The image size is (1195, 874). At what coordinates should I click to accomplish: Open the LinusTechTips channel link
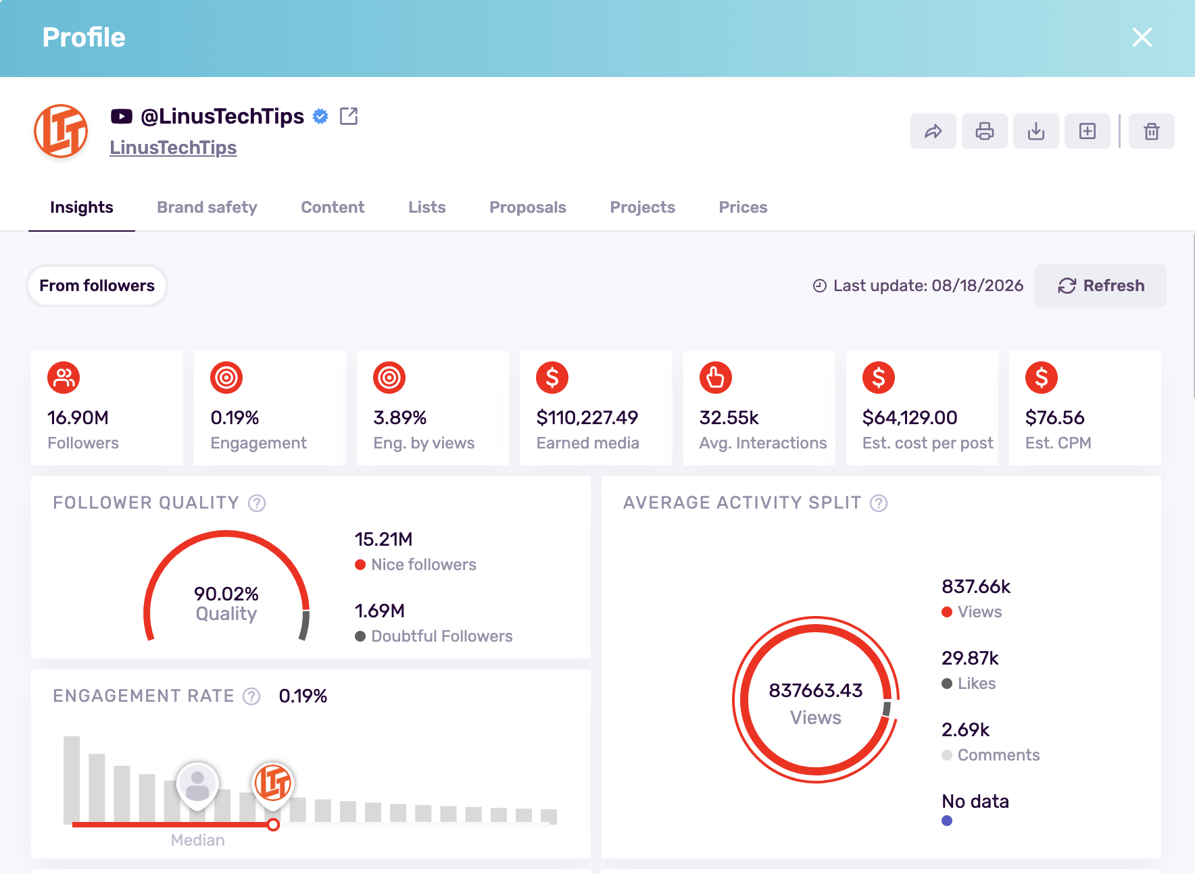173,148
